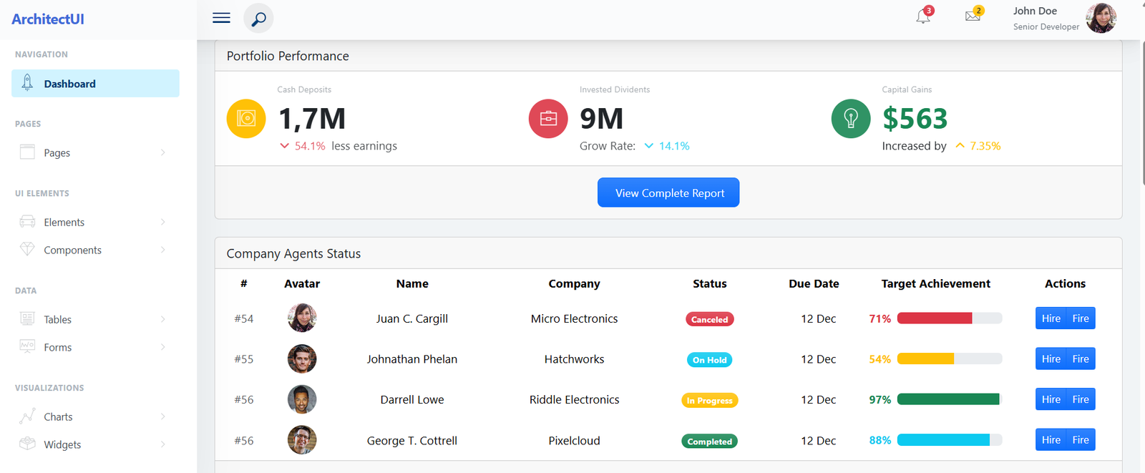Open the Forms menu item
Image resolution: width=1145 pixels, height=473 pixels.
(x=95, y=347)
